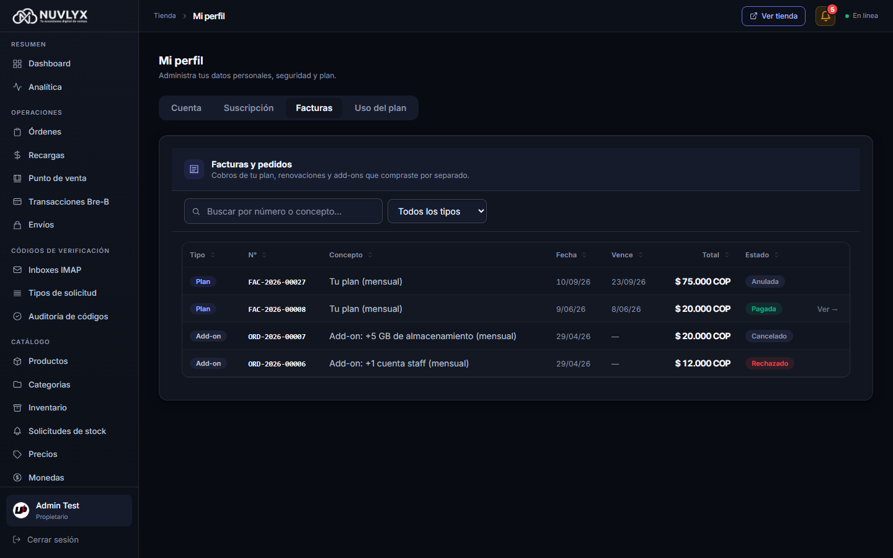Click the notification bell icon
The width and height of the screenshot is (893, 558).
tap(825, 16)
